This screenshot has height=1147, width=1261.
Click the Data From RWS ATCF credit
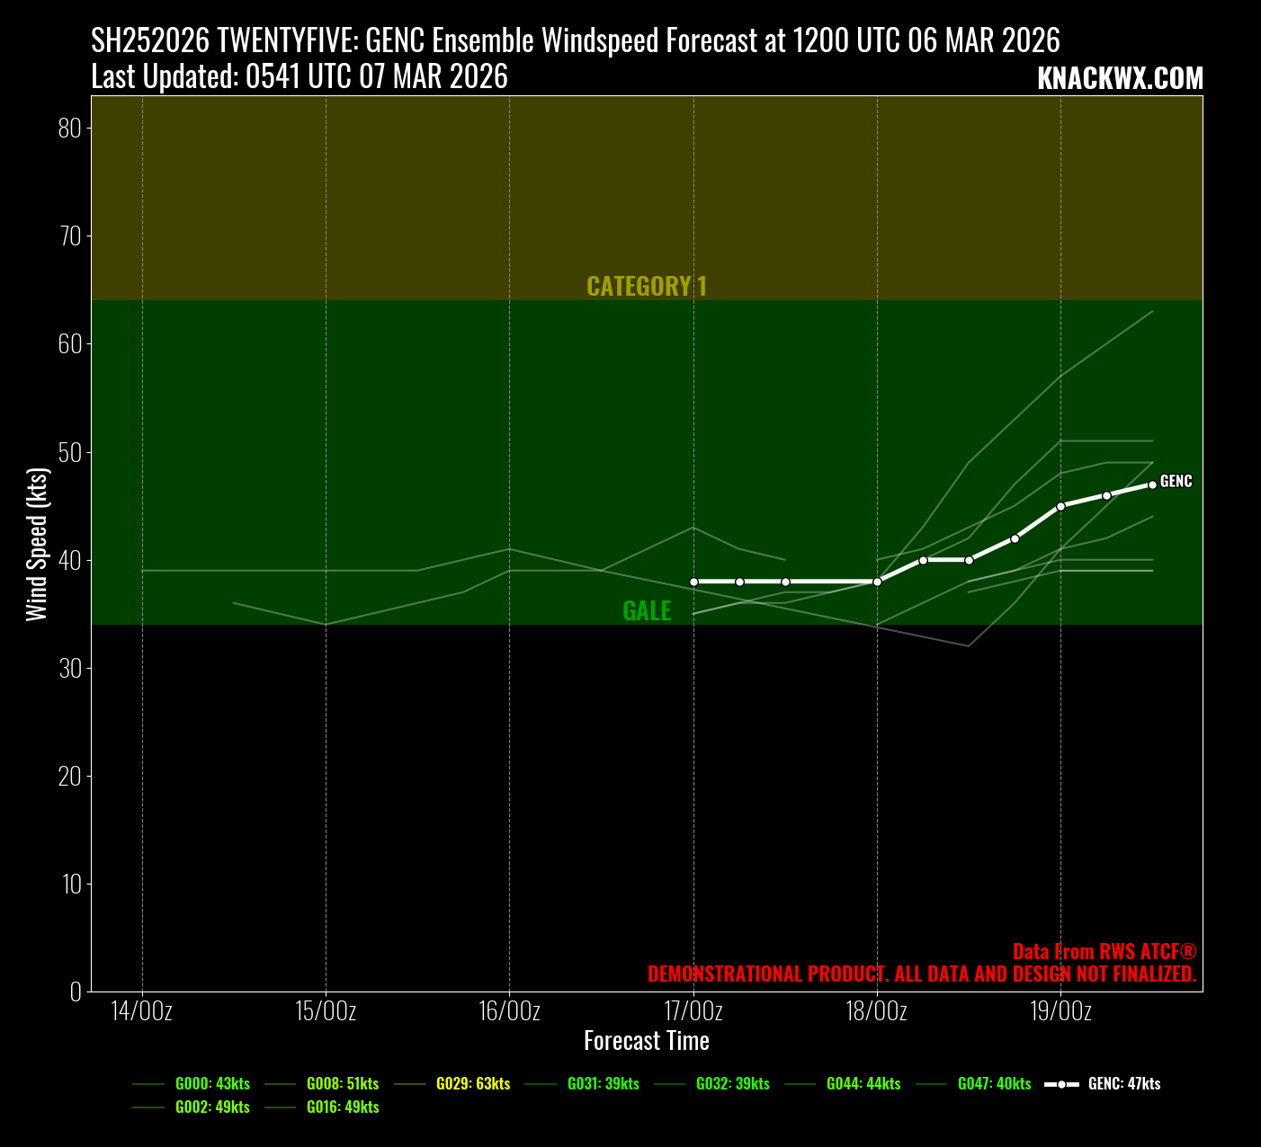coord(1104,952)
